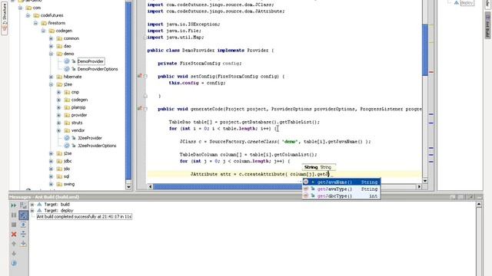Click editor horizontal scrollbar right arrow
This screenshot has width=492, height=276.
419,186
